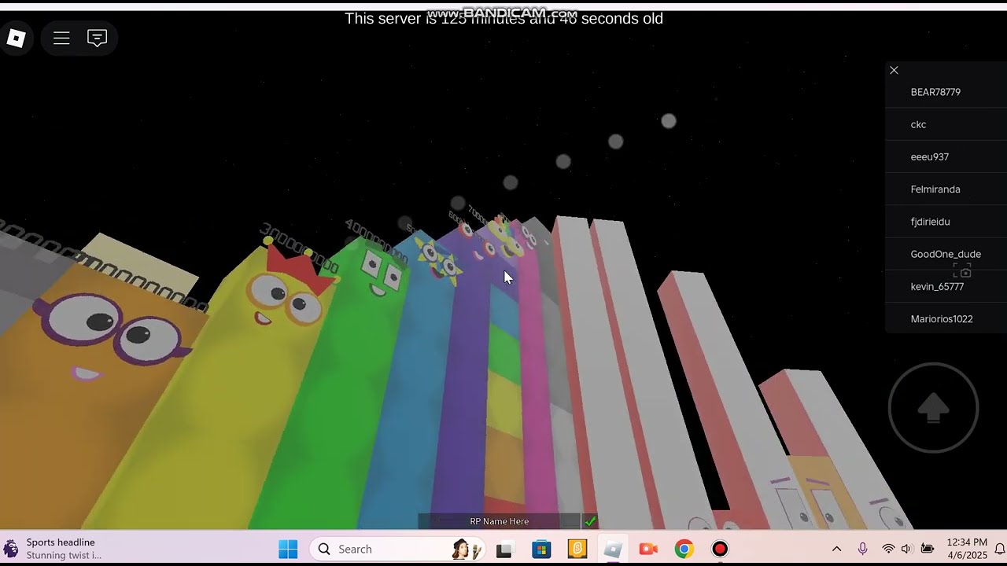
Task: Confirm RP name with green checkmark
Action: coord(590,521)
